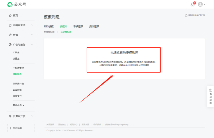Click the 数据 pie chart icon
Screen dimensions: 214x138
tap(10, 35)
